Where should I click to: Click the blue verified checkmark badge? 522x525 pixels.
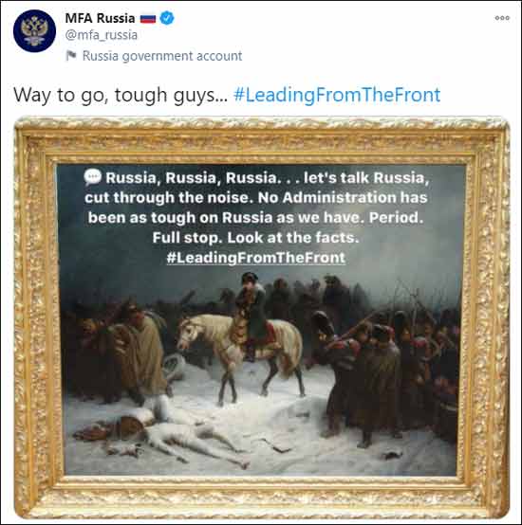pyautogui.click(x=167, y=18)
